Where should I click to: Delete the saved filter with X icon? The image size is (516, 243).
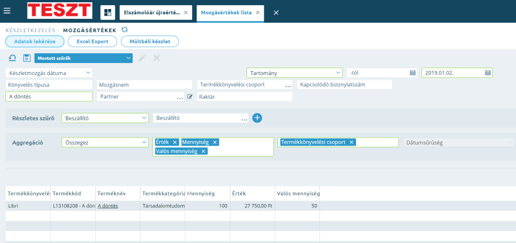[x=157, y=58]
